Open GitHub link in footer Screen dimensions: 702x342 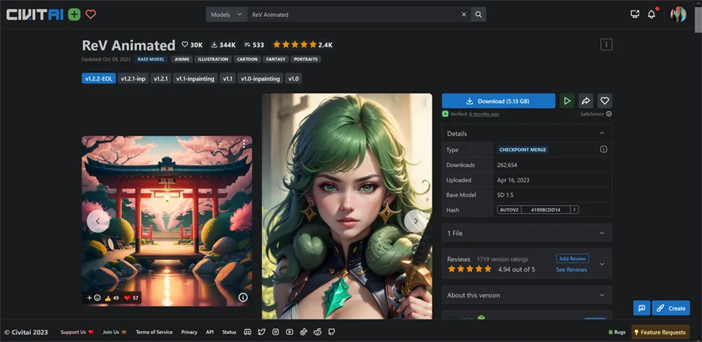[331, 332]
